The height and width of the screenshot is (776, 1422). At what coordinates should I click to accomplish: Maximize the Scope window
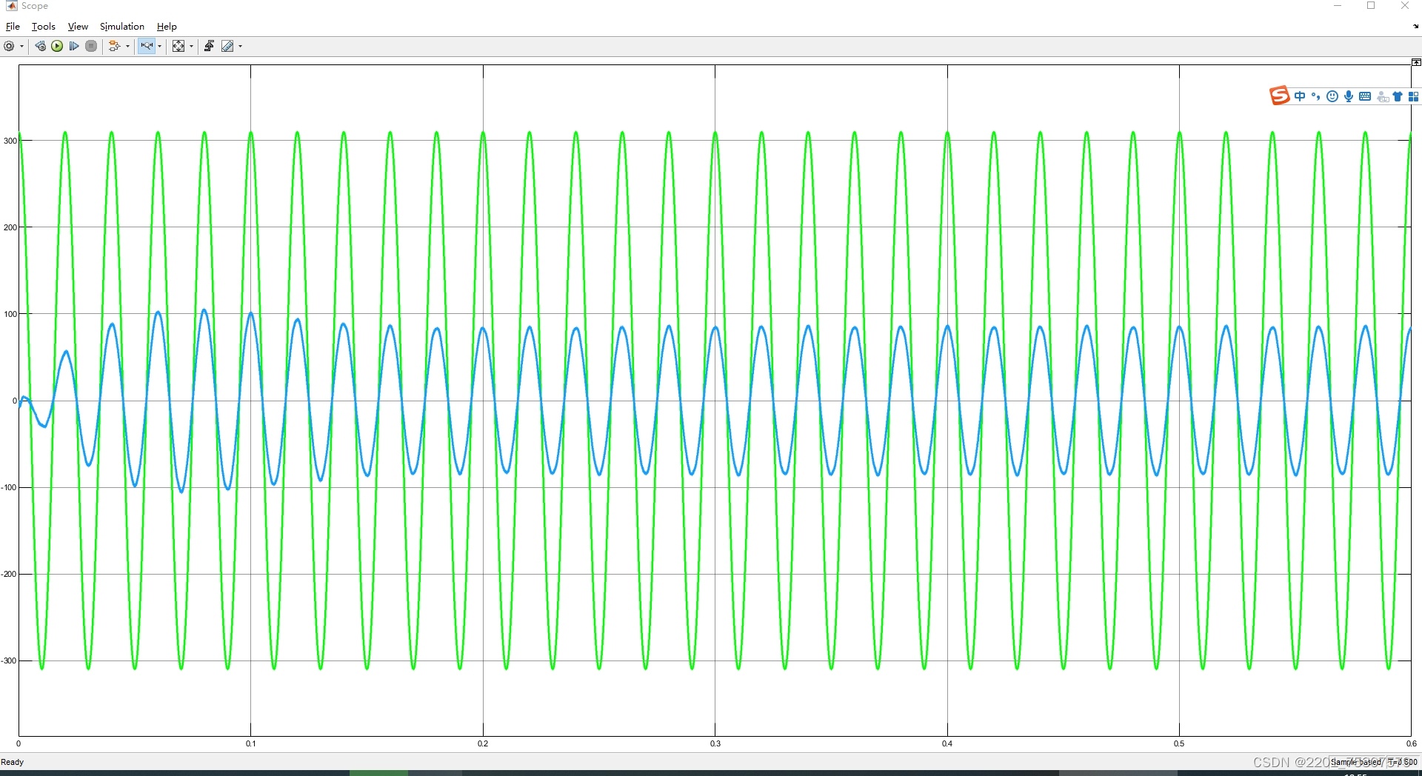pos(1371,6)
